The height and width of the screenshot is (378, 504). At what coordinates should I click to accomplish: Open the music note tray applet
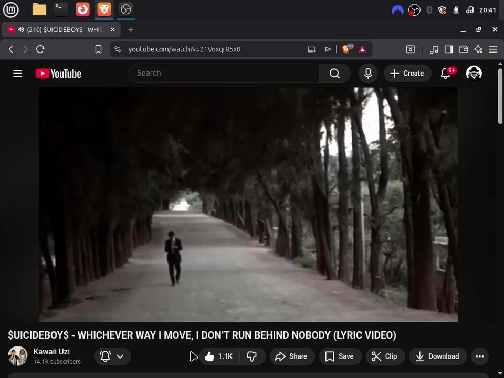[x=469, y=10]
